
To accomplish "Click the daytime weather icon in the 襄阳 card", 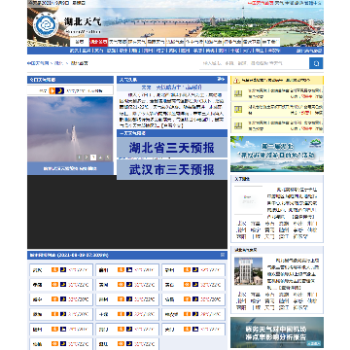I will [121, 269].
